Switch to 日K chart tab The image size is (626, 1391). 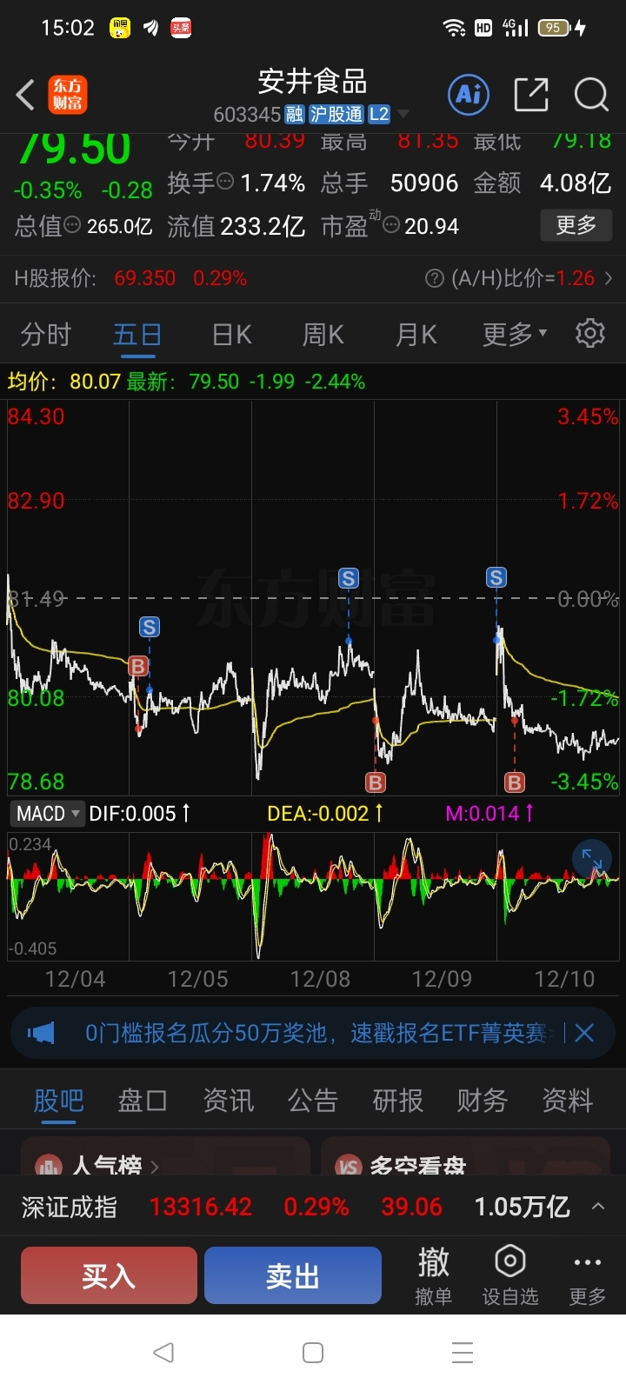click(x=231, y=334)
